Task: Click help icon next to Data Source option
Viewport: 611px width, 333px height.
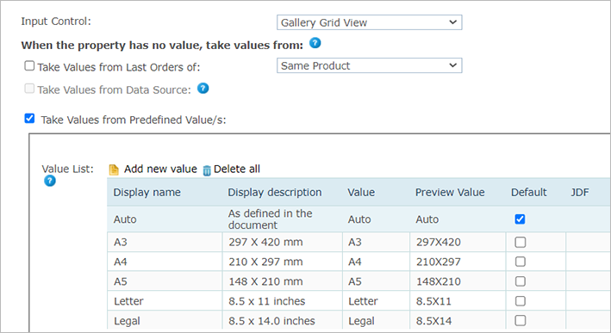Action: [x=203, y=89]
